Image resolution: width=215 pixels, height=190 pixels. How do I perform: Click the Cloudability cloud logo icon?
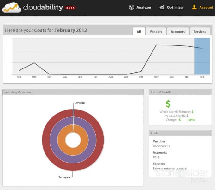pos(11,7)
